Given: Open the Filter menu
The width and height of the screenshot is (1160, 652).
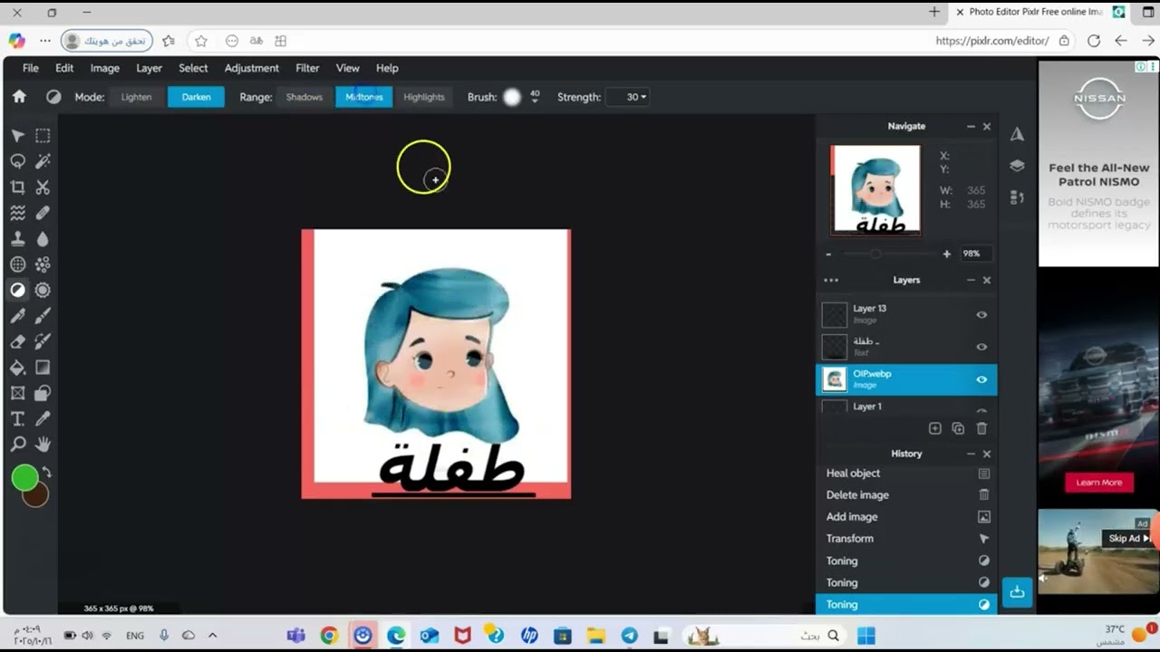Looking at the screenshot, I should 307,68.
